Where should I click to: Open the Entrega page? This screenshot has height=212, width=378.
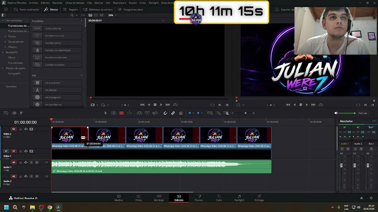pyautogui.click(x=259, y=198)
